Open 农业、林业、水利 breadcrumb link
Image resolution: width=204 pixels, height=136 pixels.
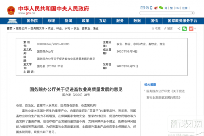tap(59, 28)
